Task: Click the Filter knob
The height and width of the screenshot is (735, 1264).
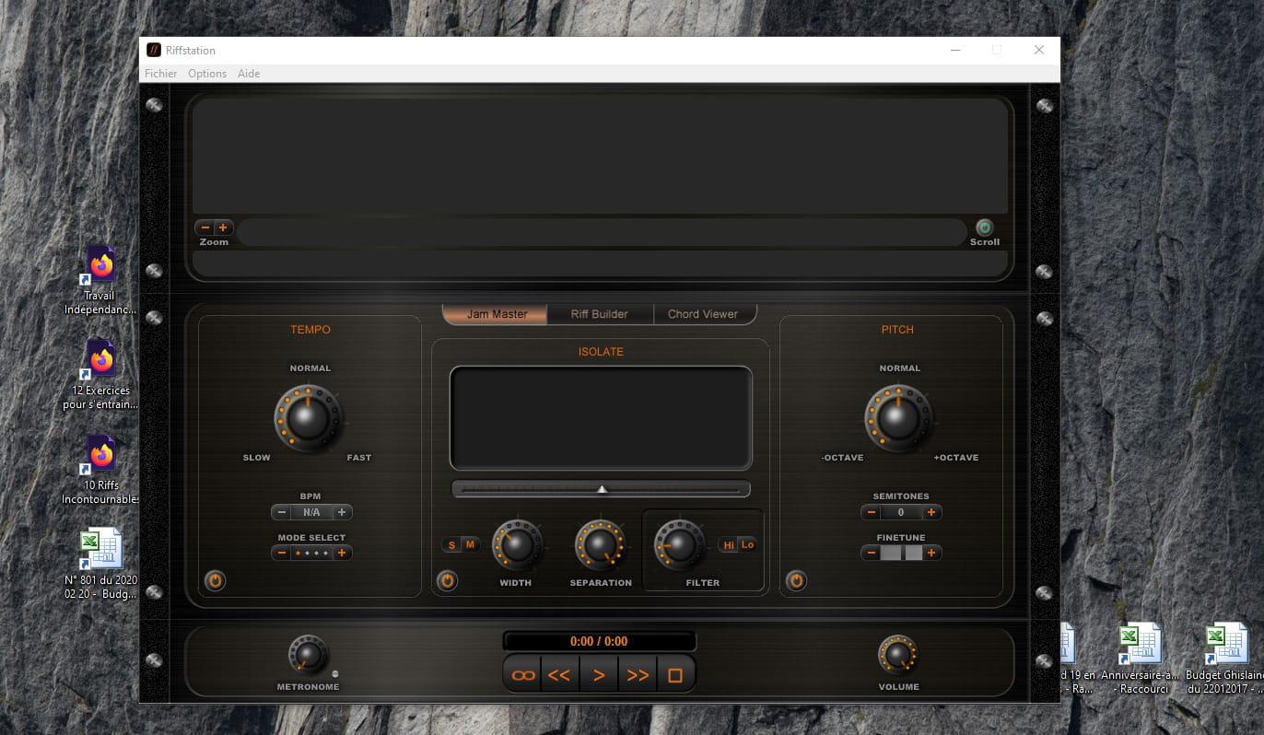Action: point(680,545)
